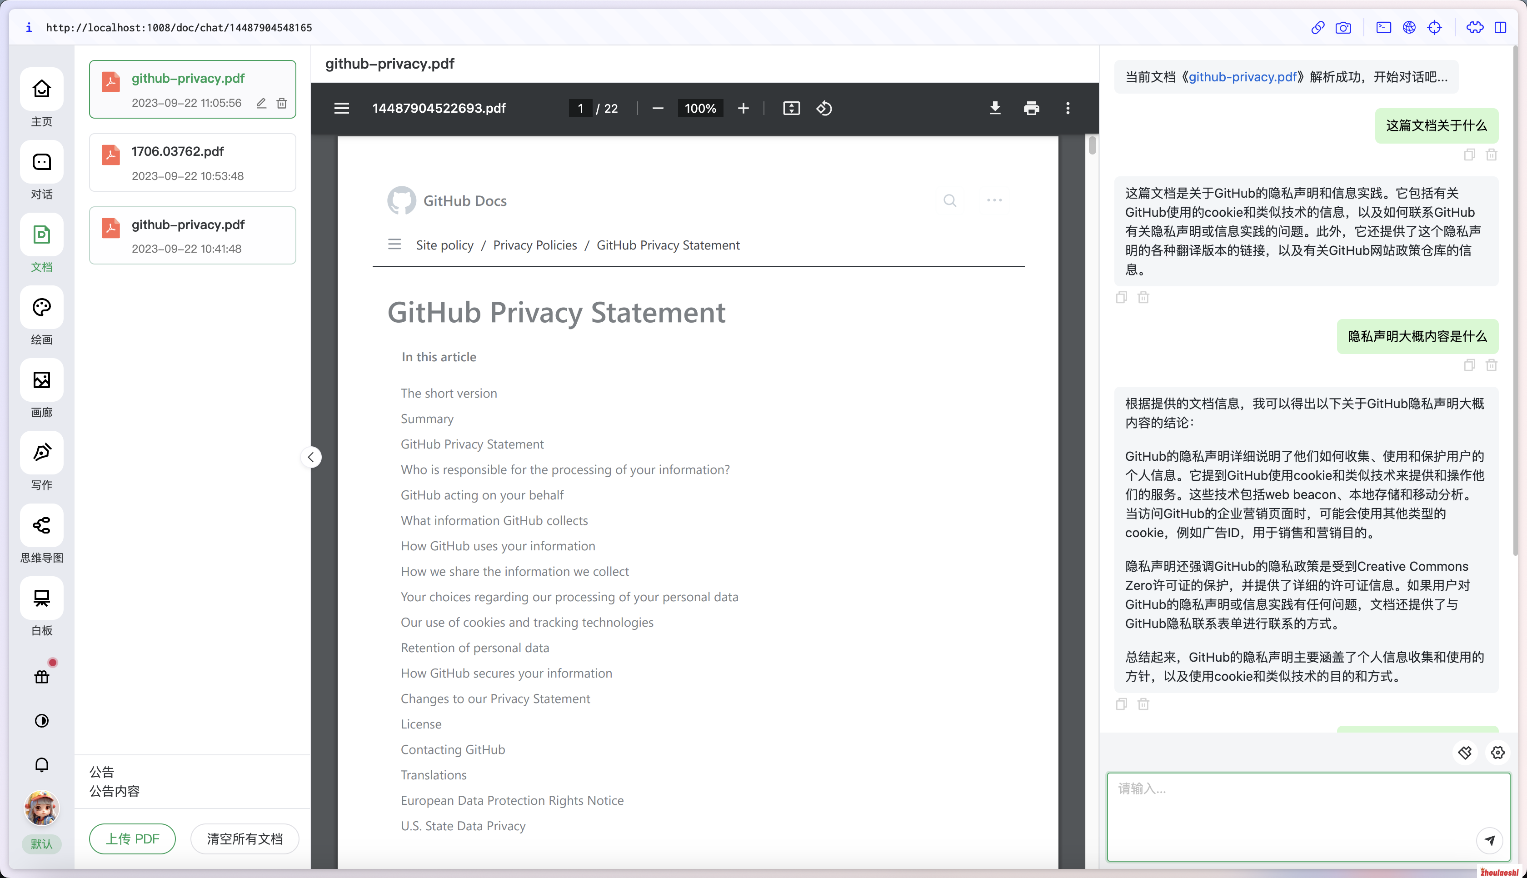Open the Drawing (绘画) sidebar icon
This screenshot has height=878, width=1527.
click(x=42, y=308)
